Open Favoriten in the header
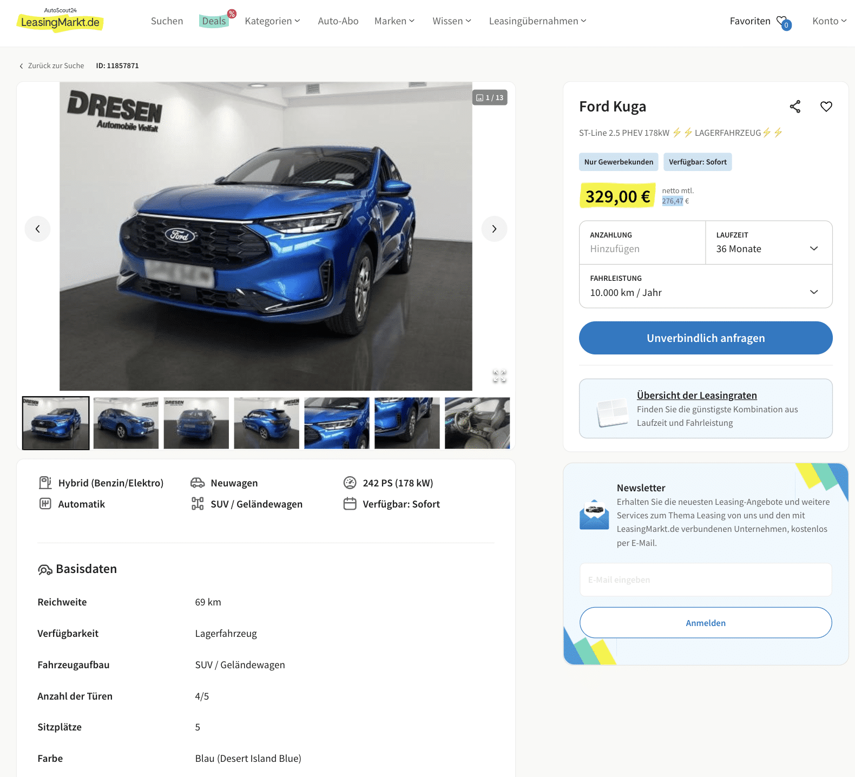 tap(750, 21)
